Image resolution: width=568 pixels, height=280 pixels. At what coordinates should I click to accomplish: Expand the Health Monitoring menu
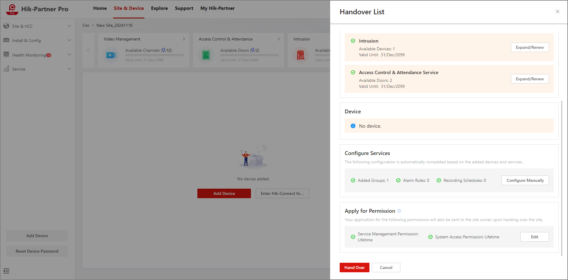pos(69,54)
